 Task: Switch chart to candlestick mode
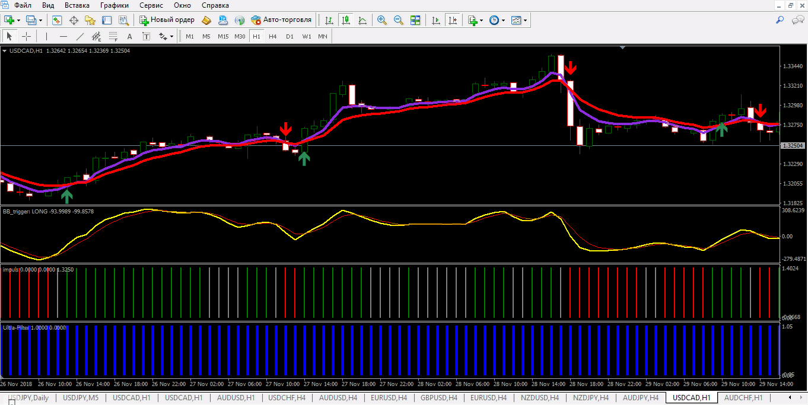coord(346,20)
